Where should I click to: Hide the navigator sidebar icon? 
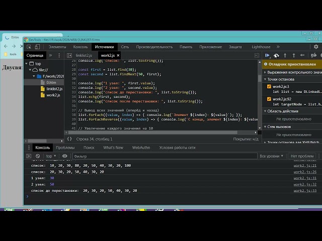click(x=69, y=55)
